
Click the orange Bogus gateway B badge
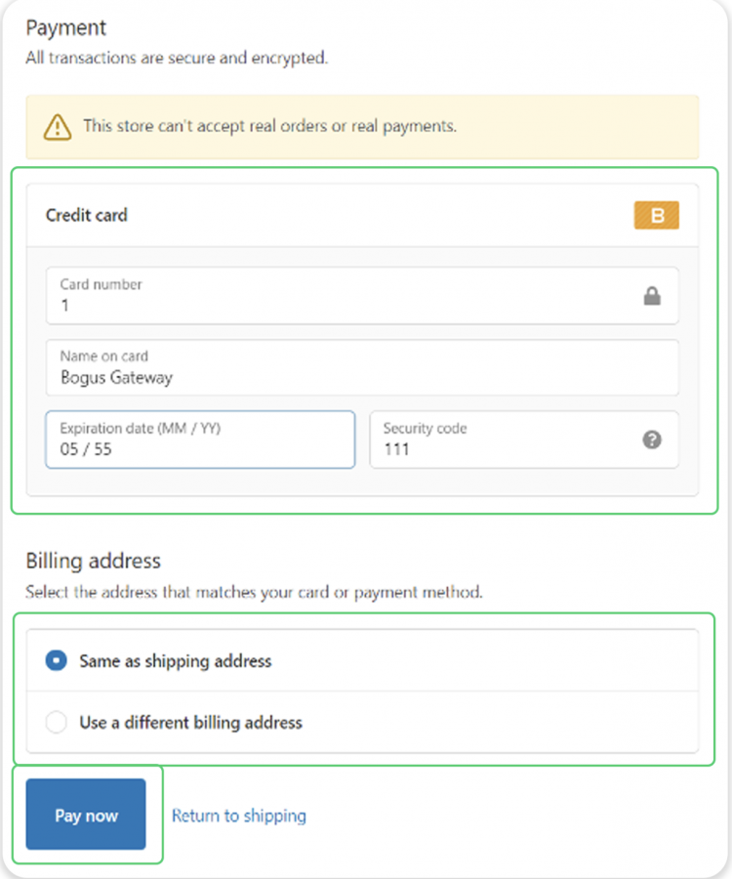coord(657,215)
